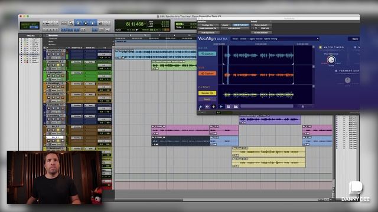
Task: Open the Tracks list pop-up menu
Action: point(40,35)
